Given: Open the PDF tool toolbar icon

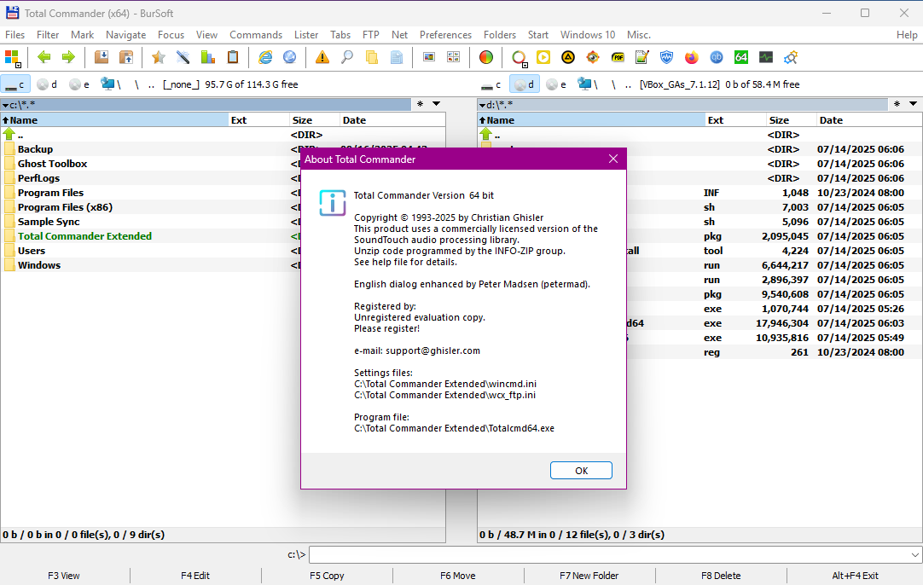Looking at the screenshot, I should (x=618, y=57).
